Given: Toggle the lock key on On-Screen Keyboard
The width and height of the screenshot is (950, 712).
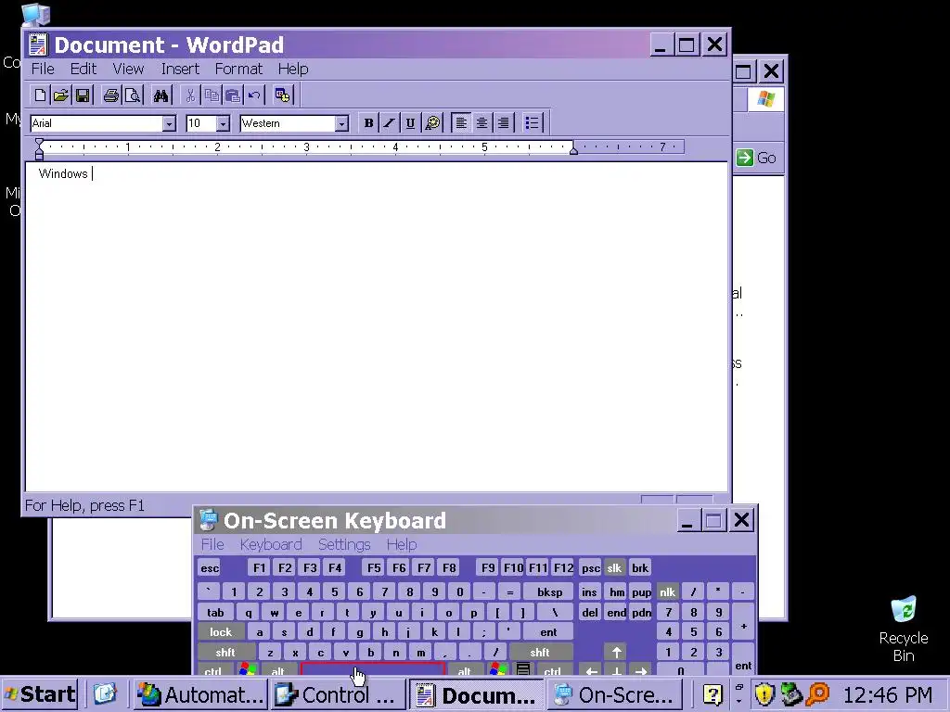Looking at the screenshot, I should tap(221, 632).
